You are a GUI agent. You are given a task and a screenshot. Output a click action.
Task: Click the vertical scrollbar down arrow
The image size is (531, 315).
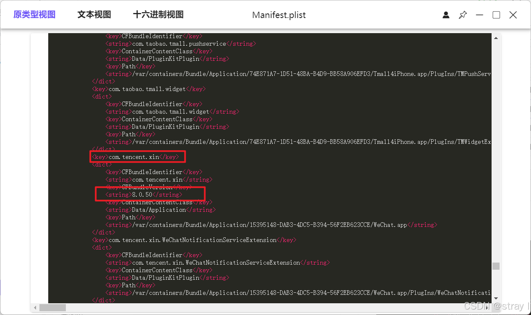click(496, 298)
